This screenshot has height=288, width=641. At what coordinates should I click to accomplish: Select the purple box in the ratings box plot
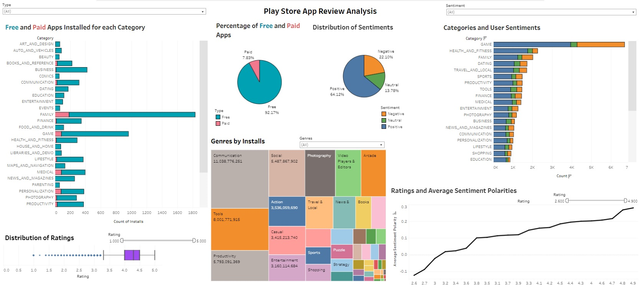click(132, 255)
